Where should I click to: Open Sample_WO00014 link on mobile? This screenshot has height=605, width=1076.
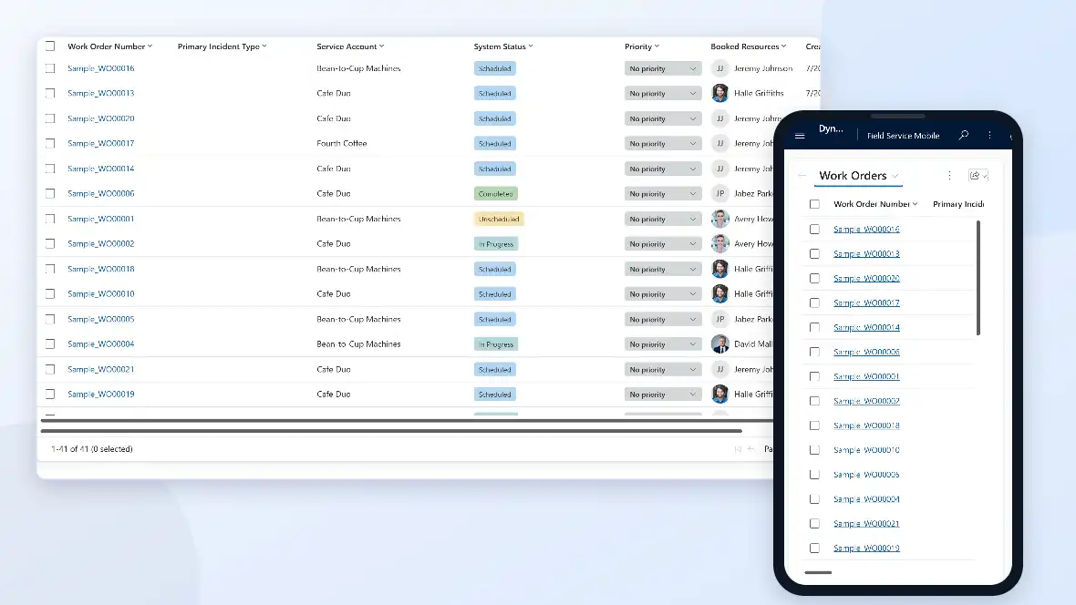(866, 327)
